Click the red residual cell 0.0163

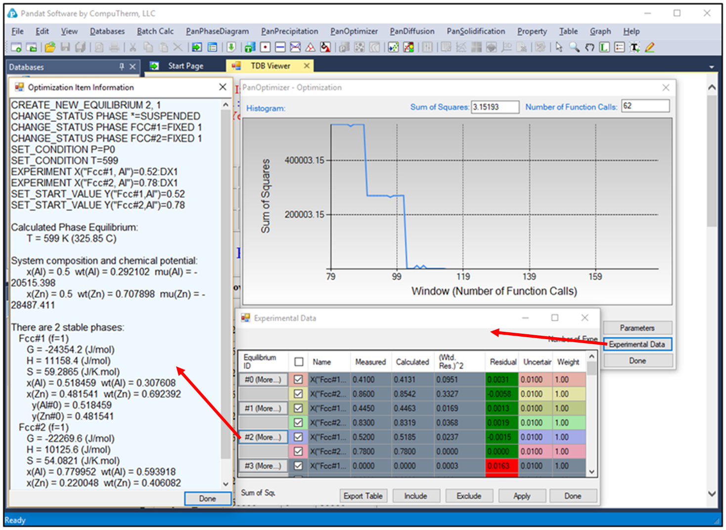(x=501, y=466)
